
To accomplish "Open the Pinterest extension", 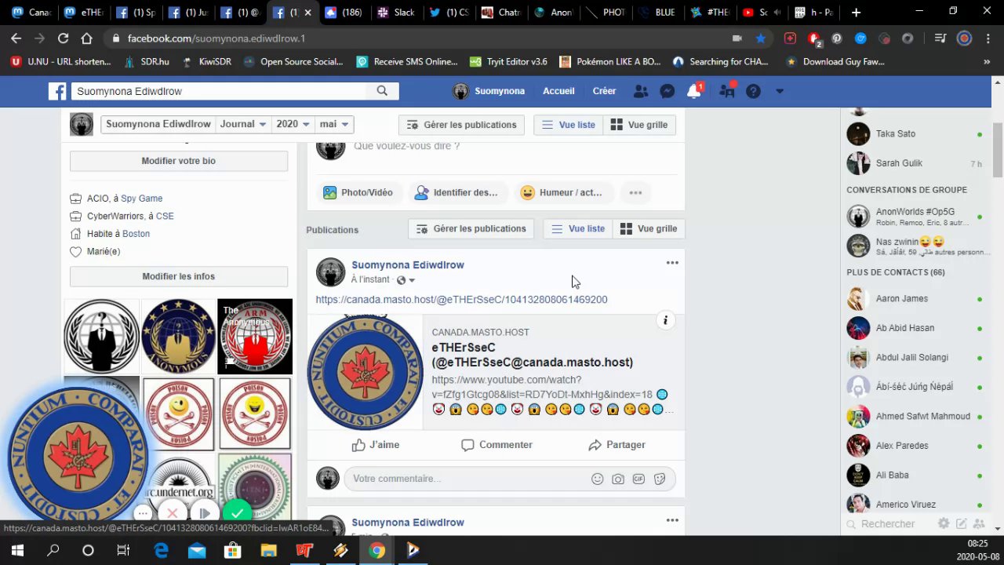I will pyautogui.click(x=837, y=38).
